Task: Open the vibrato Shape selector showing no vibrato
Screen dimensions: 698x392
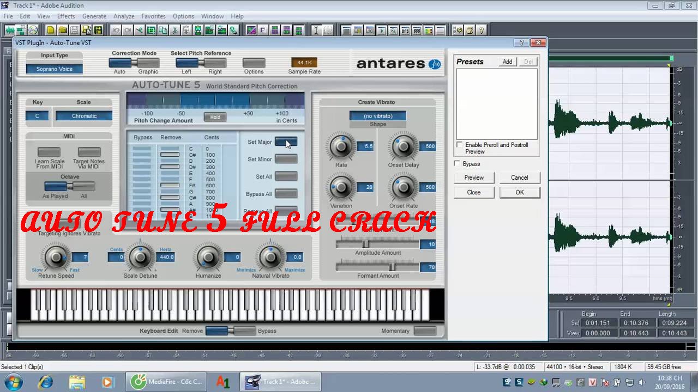Action: coord(377,115)
